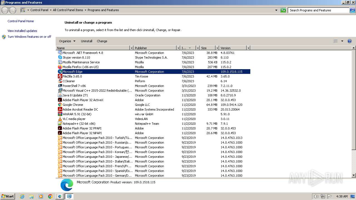Click the Adobe Flash Player 32 PPAPI icon
This screenshot has height=200, width=356.
60,128
